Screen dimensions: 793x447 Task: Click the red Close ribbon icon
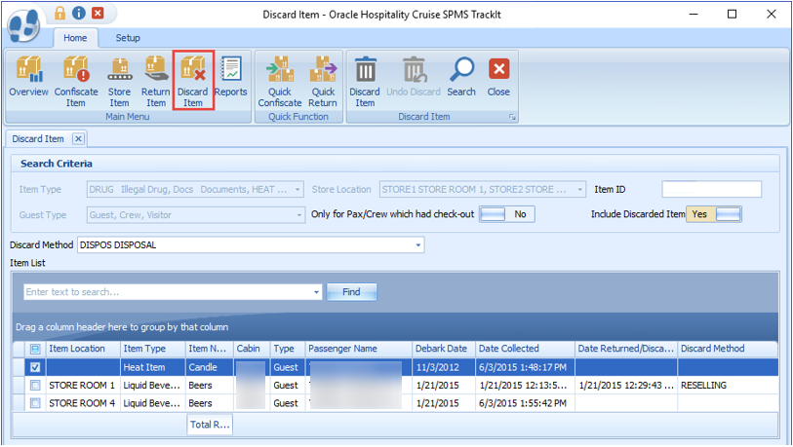[498, 77]
